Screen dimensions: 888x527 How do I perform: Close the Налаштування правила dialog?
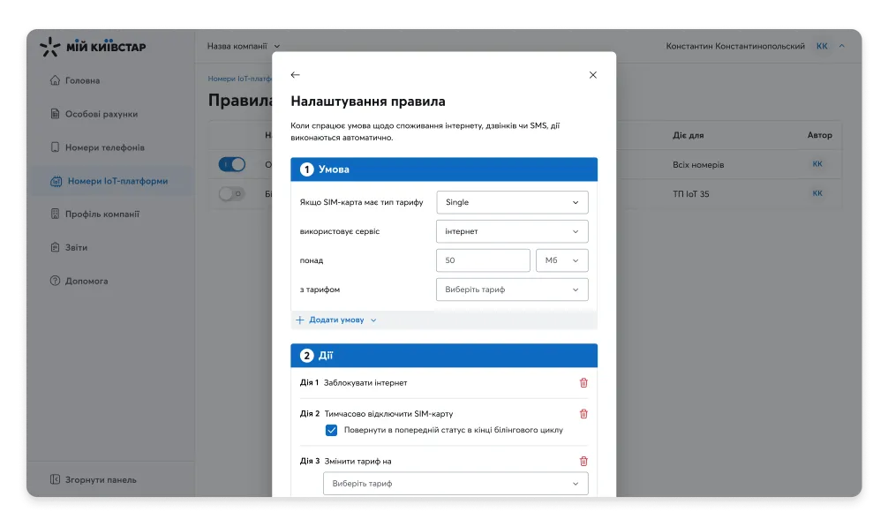(x=593, y=75)
